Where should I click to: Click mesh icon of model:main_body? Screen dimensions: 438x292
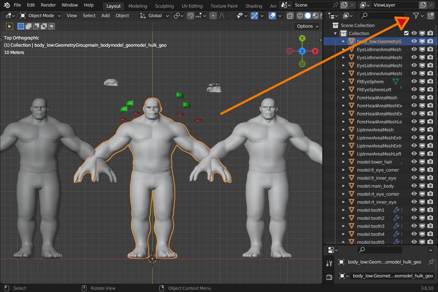[x=352, y=186]
